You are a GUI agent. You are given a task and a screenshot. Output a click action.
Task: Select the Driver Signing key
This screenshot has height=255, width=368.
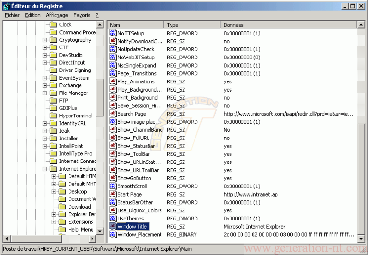pos(75,70)
